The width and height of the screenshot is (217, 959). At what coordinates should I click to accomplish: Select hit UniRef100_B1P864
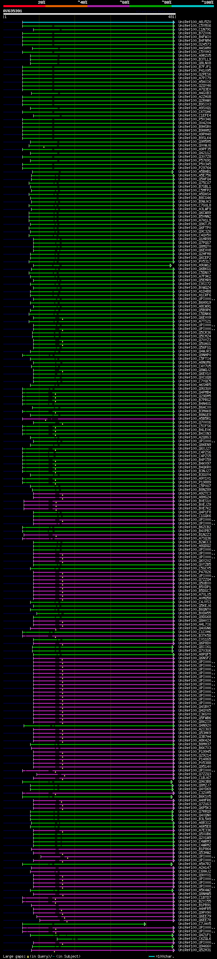pos(195,849)
